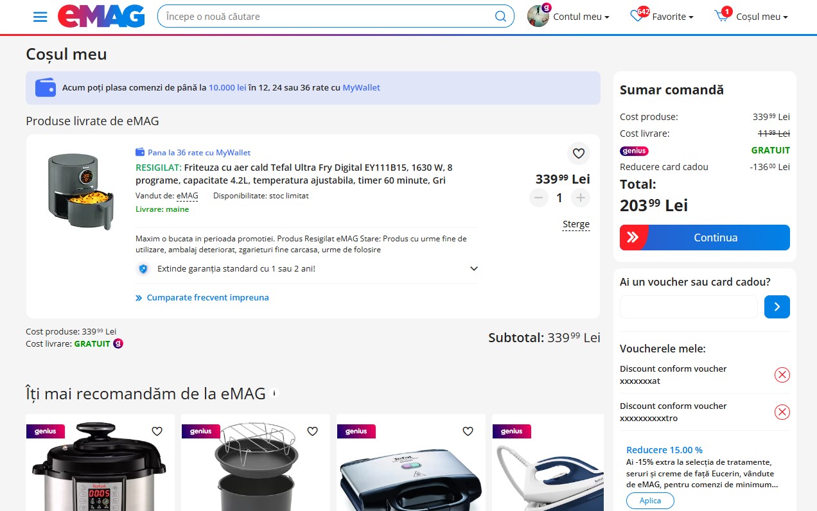This screenshot has width=817, height=511.
Task: Open the Tefal air fryer product thumbnail
Action: [x=80, y=191]
